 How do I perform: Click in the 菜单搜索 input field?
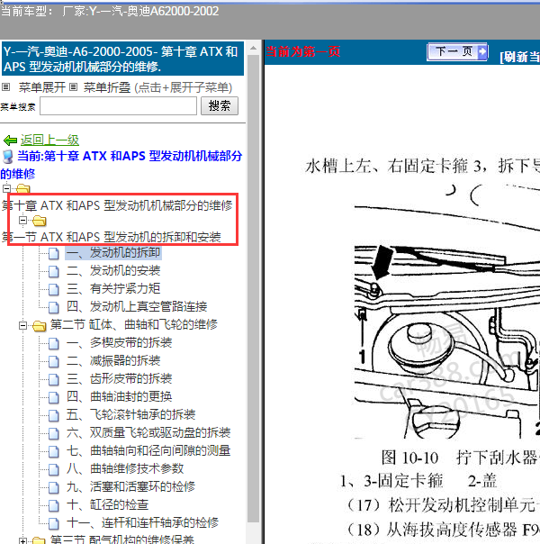coord(118,105)
